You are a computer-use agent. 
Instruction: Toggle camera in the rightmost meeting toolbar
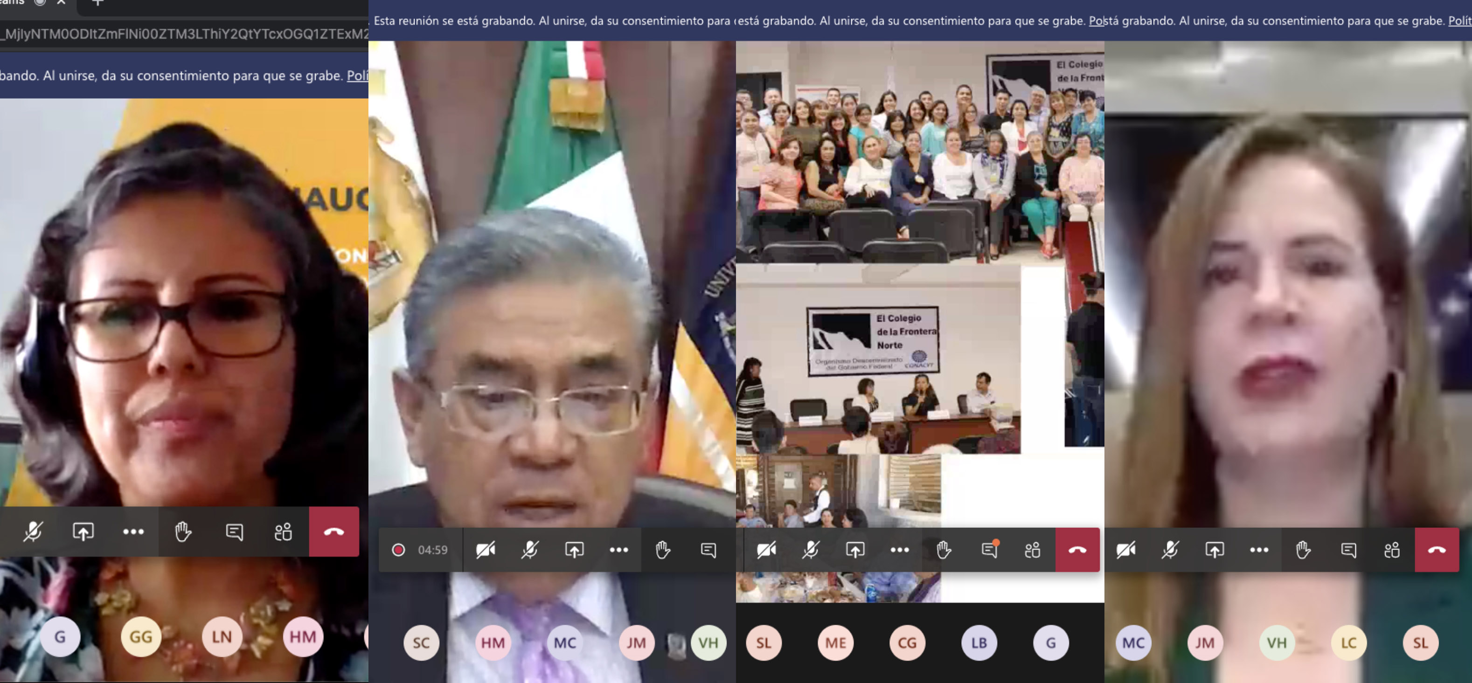coord(1126,550)
